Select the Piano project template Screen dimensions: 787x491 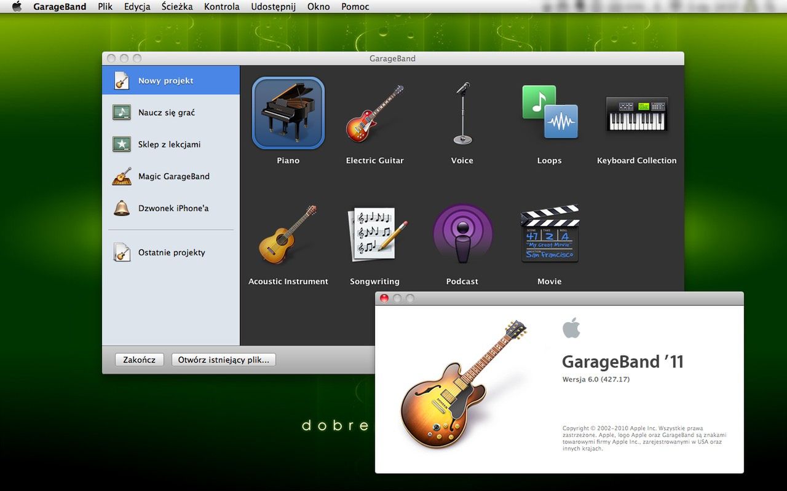click(288, 113)
